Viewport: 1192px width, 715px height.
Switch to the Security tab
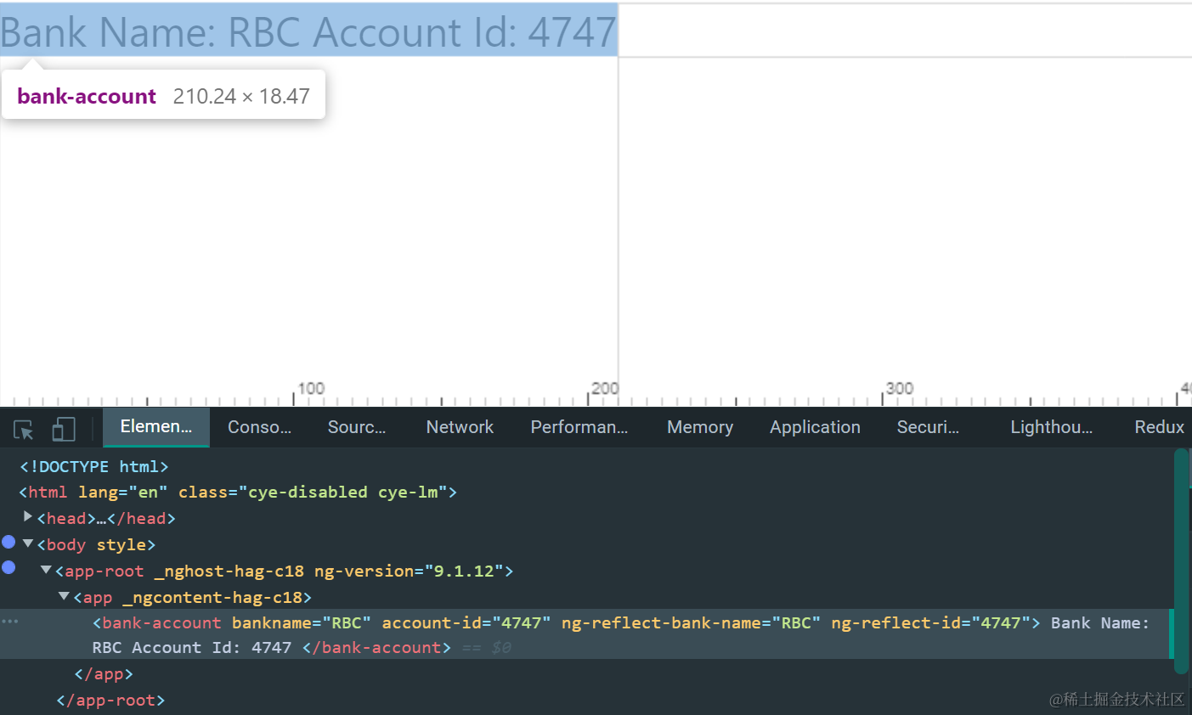(x=928, y=427)
